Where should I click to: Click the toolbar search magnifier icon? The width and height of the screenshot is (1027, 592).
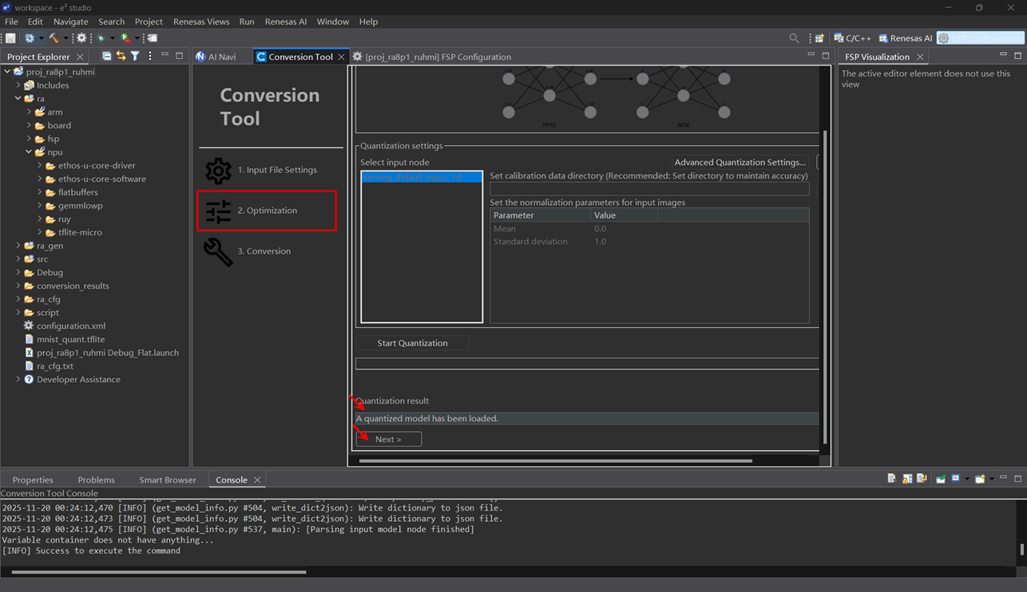(794, 37)
